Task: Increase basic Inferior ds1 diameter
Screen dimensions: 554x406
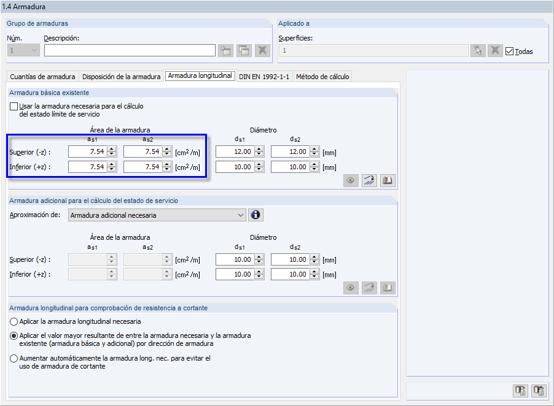Action: [x=259, y=164]
